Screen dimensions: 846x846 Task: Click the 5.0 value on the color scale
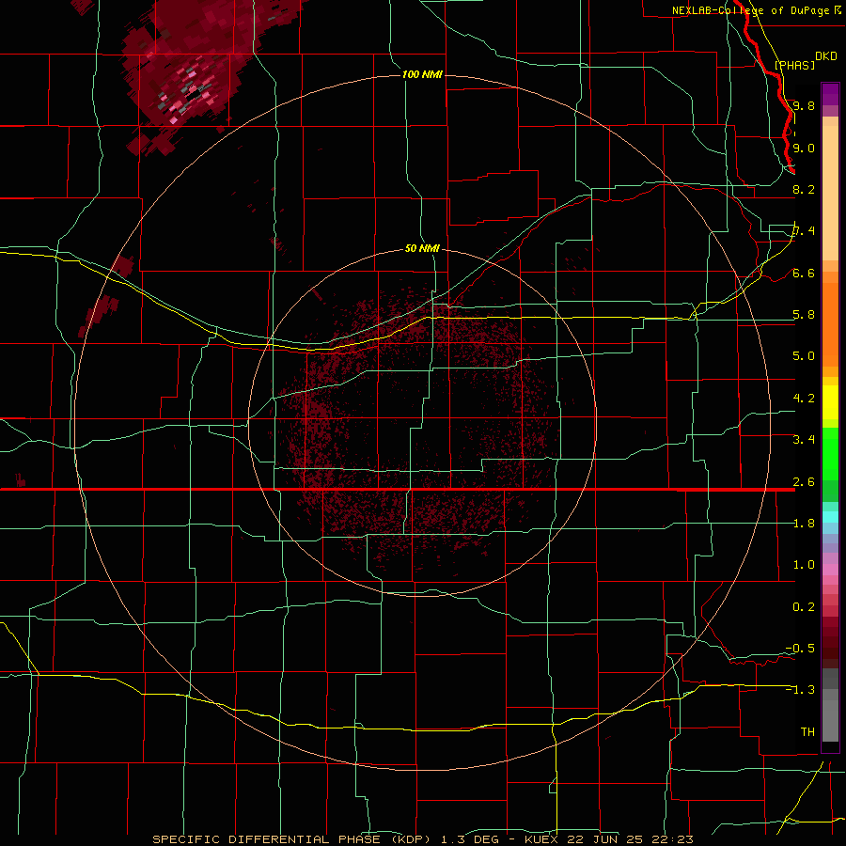[804, 356]
